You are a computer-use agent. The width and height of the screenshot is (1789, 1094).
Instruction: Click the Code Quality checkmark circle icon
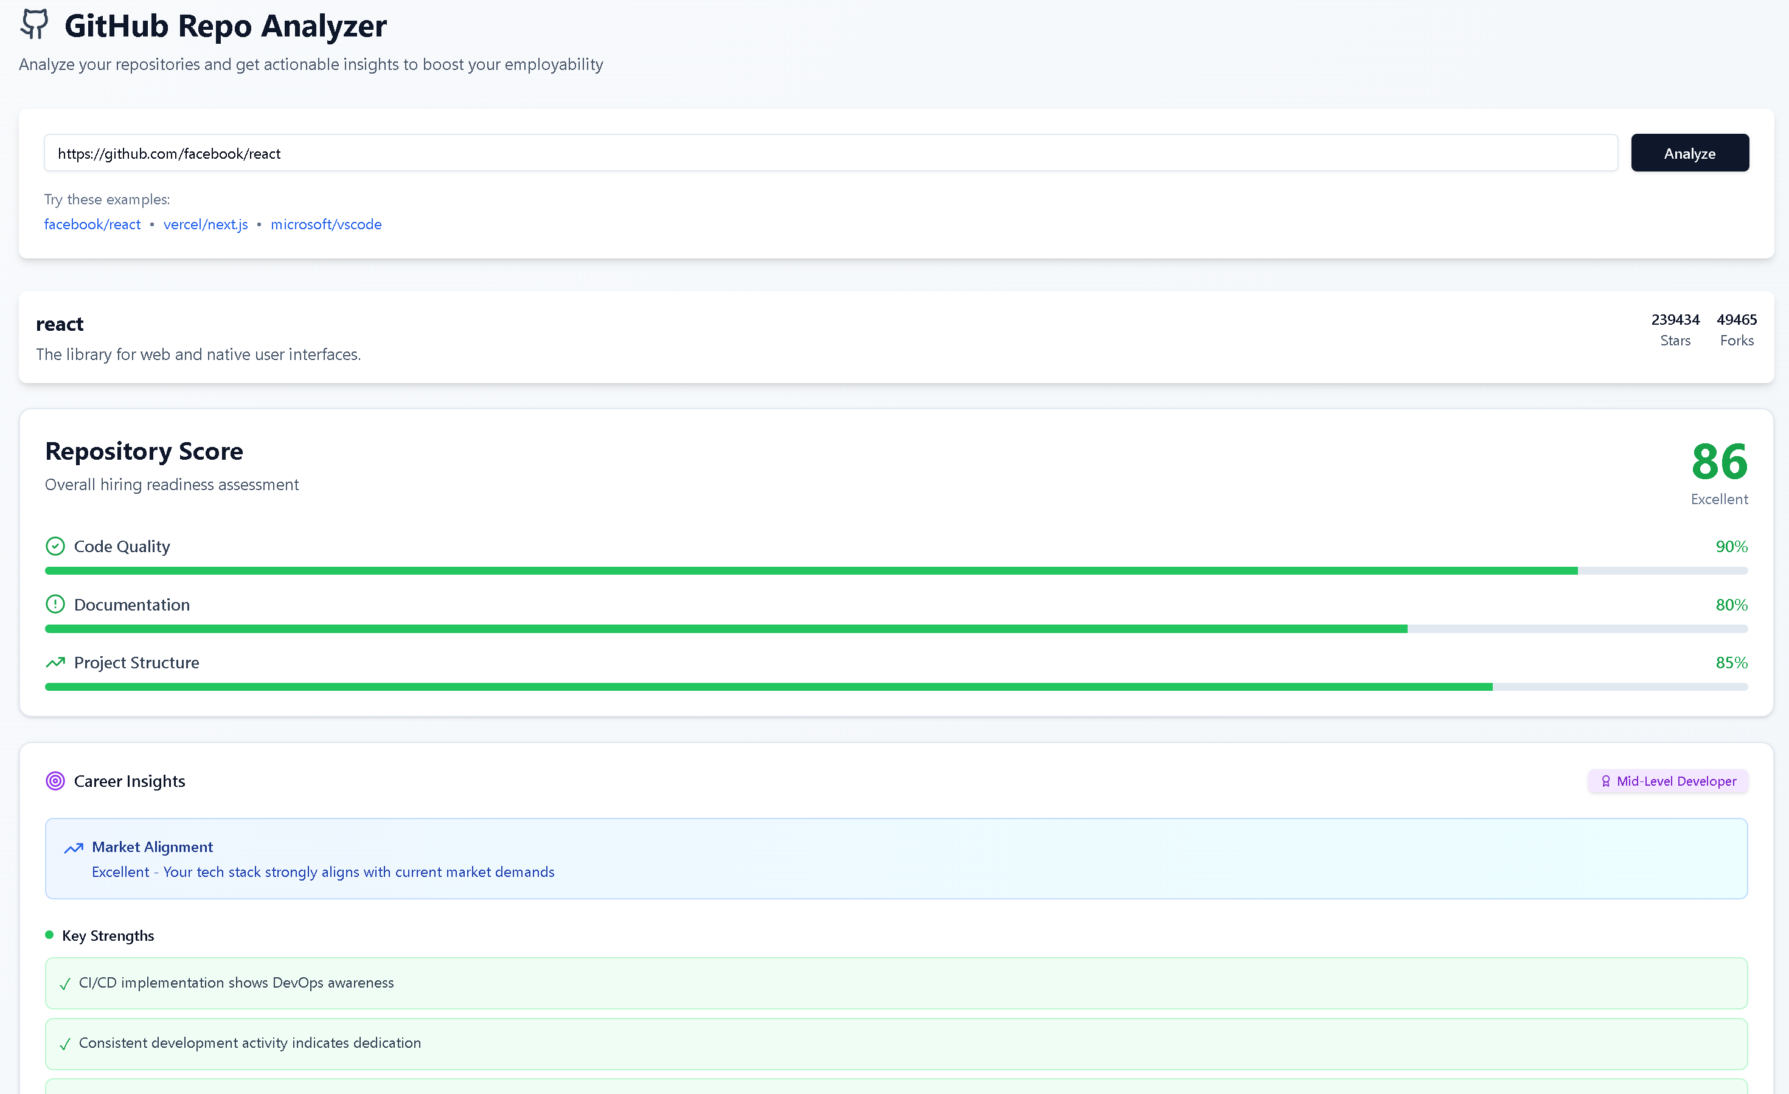click(x=55, y=546)
